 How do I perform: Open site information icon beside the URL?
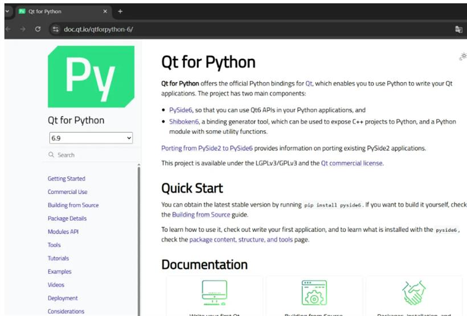[x=56, y=29]
